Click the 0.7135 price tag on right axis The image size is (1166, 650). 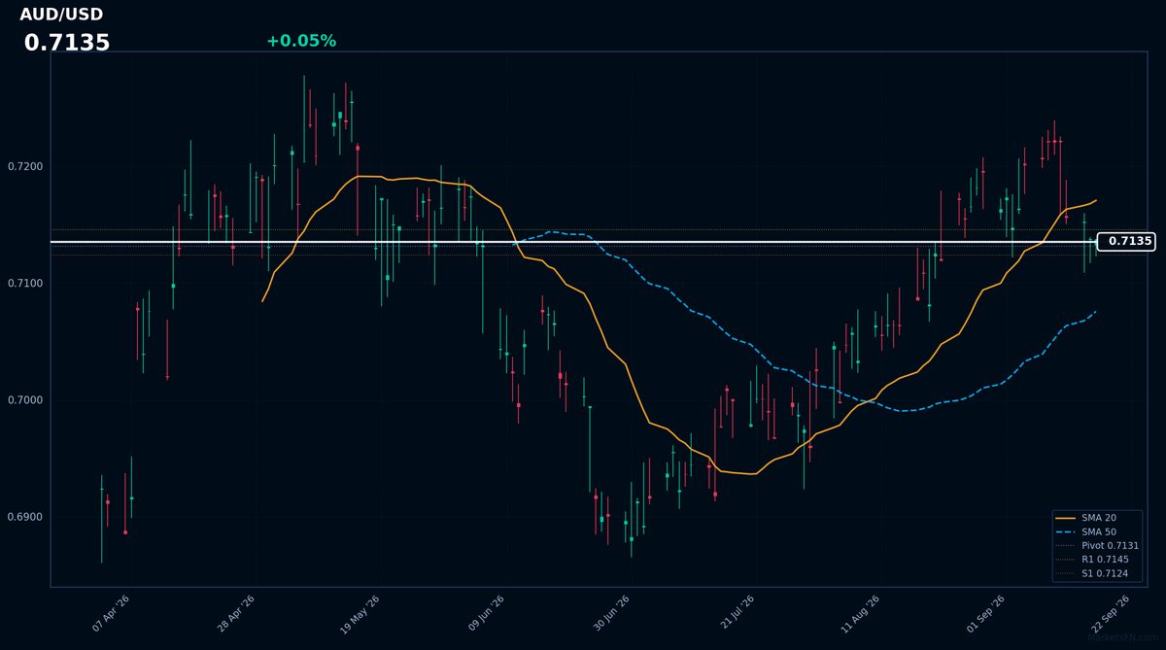1126,242
